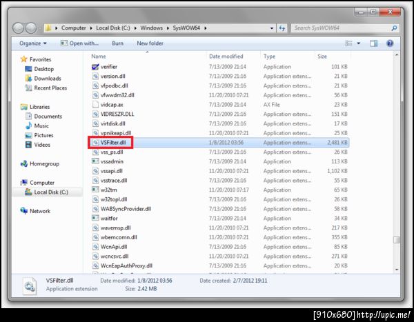Select the vssapi.dll file name
Image resolution: width=414 pixels, height=322 pixels.
[111, 171]
